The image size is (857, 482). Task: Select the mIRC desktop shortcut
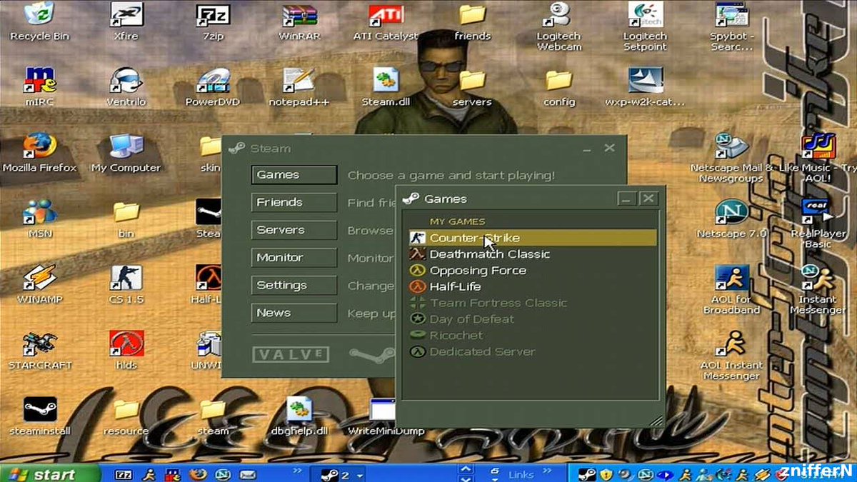39,86
